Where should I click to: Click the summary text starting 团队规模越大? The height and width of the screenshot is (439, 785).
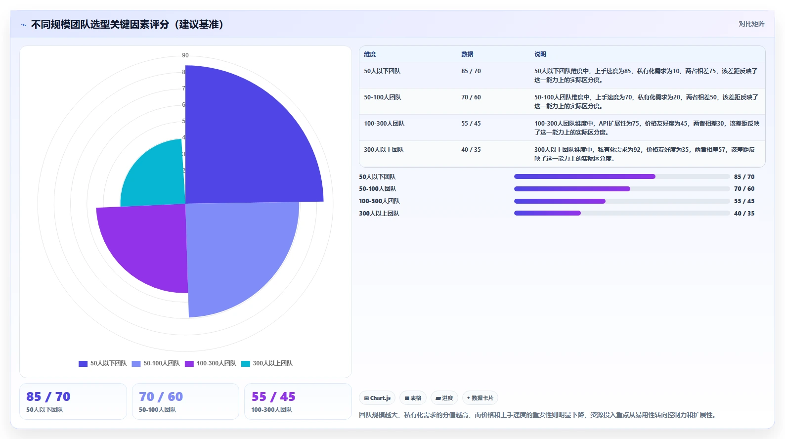tap(538, 415)
